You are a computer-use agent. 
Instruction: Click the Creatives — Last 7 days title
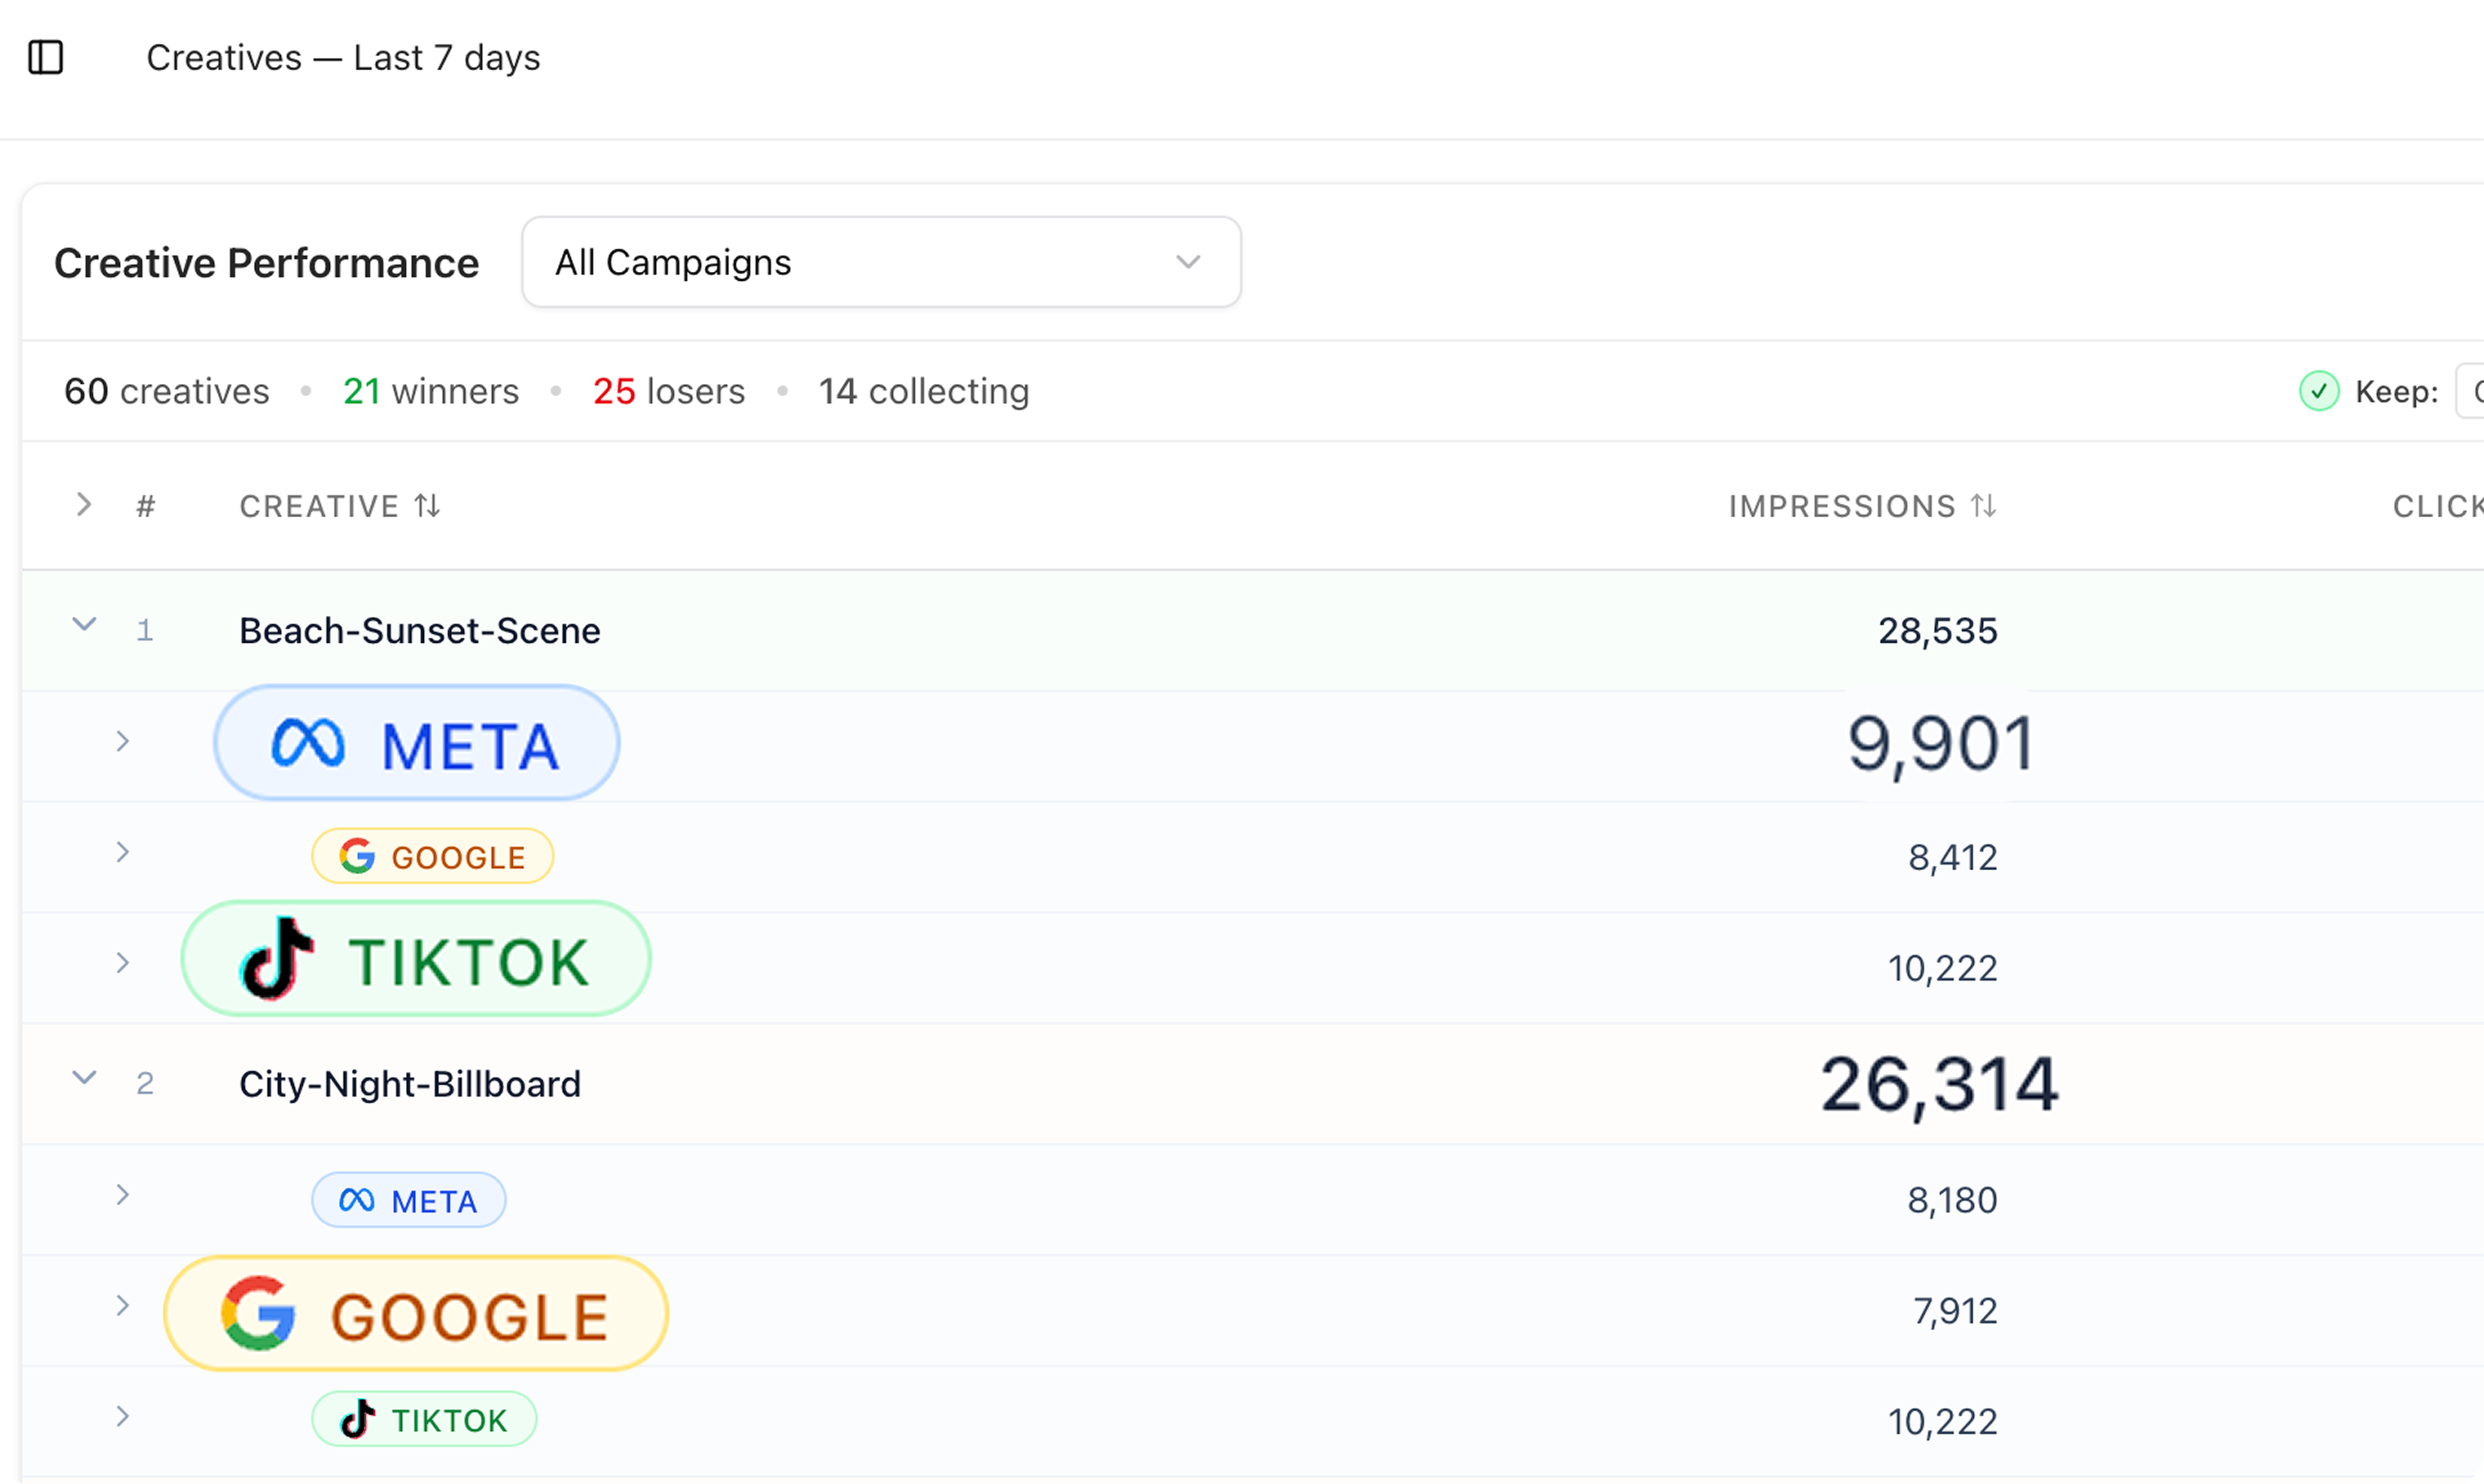point(343,58)
